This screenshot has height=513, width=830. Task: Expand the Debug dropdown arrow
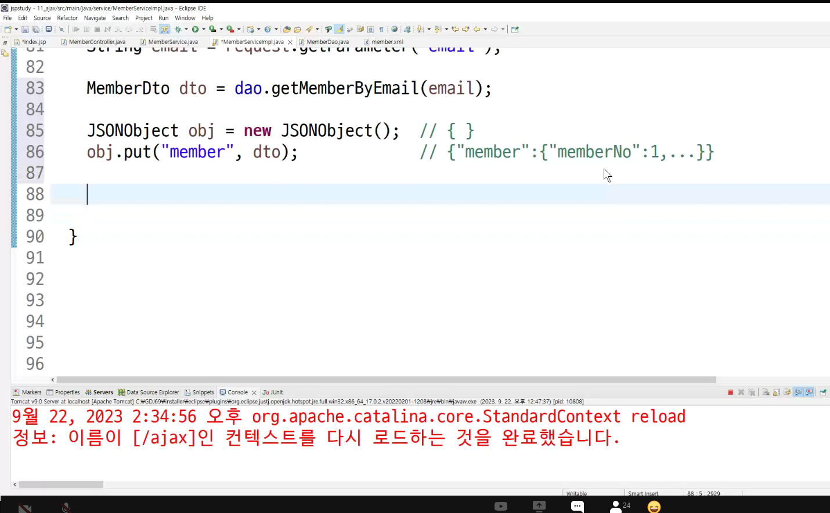(x=186, y=29)
